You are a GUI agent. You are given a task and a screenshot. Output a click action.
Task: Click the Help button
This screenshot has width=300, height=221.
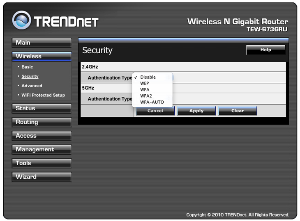[x=265, y=50]
